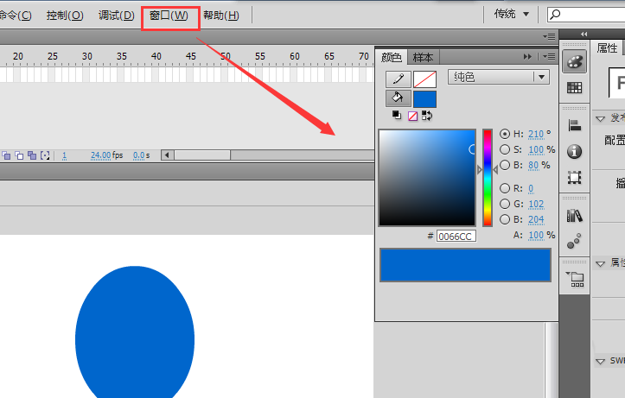
Task: Click the large blue color preview bar
Action: [465, 265]
